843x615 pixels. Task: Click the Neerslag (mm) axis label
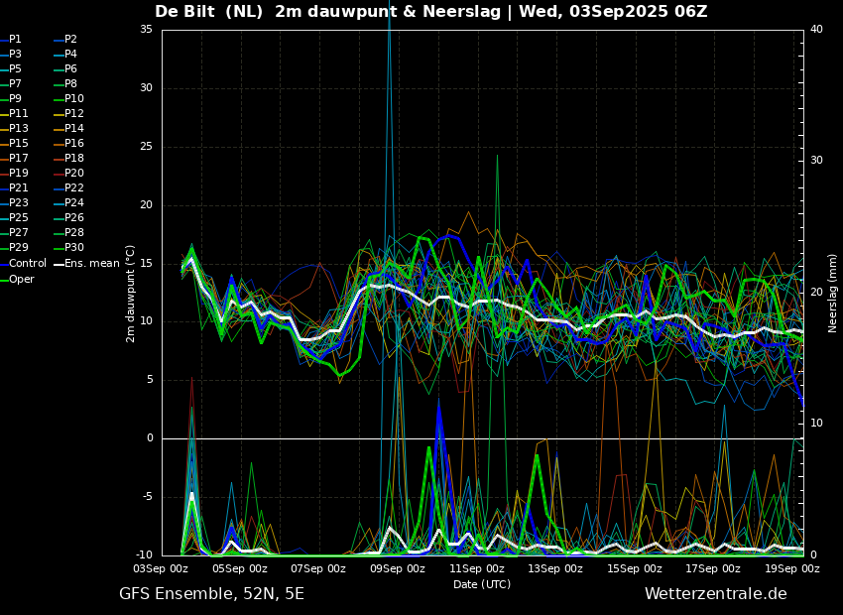(833, 293)
